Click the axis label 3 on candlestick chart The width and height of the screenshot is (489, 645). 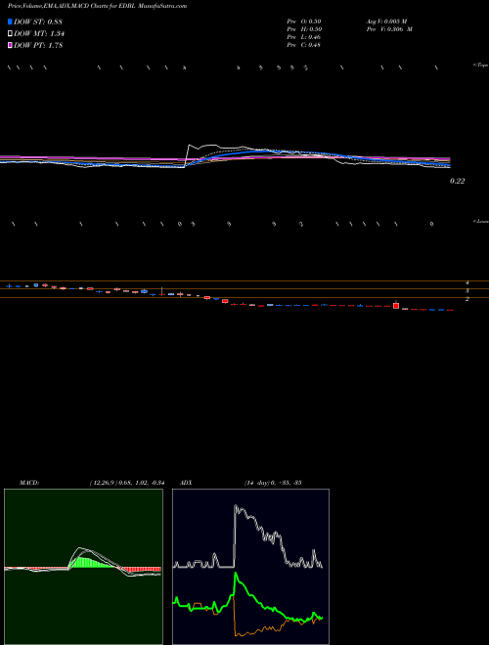(x=467, y=291)
